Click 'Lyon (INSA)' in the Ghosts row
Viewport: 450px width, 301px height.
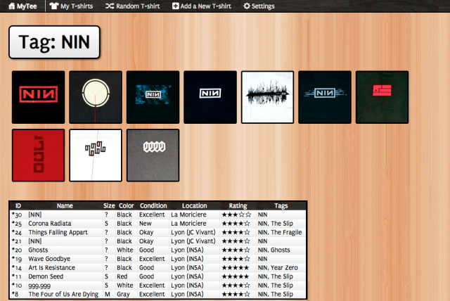[x=187, y=250]
